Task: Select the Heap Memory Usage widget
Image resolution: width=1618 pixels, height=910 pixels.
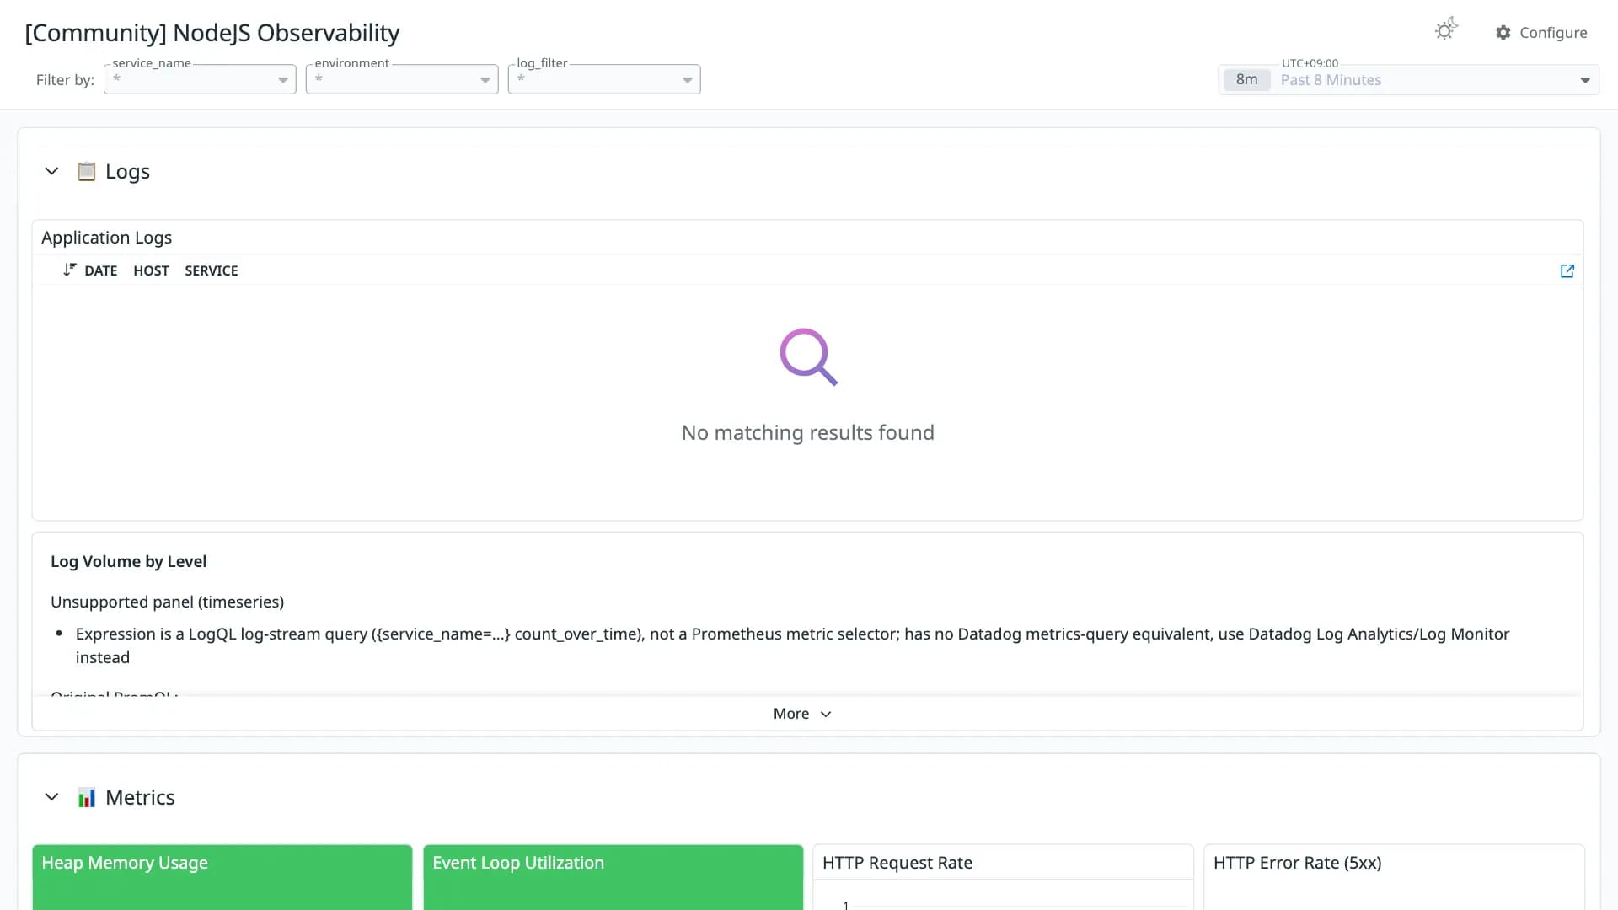Action: tap(222, 877)
